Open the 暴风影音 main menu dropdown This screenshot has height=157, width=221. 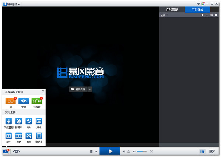click(11, 4)
